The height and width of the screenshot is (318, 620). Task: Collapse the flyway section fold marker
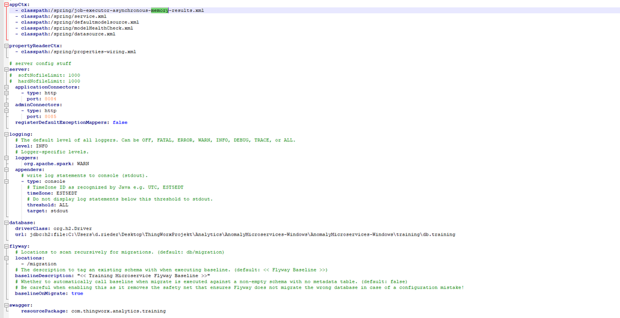(x=6, y=246)
